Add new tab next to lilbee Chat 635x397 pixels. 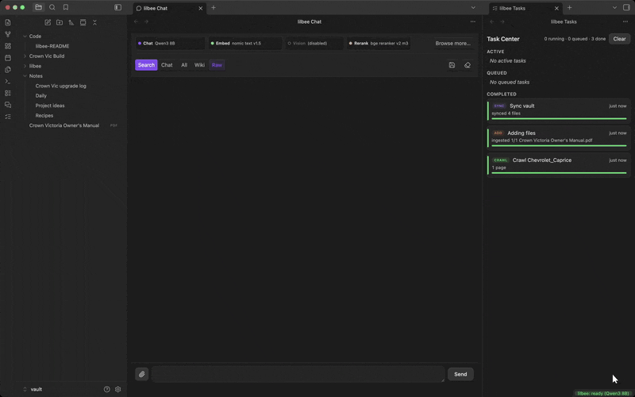(214, 8)
